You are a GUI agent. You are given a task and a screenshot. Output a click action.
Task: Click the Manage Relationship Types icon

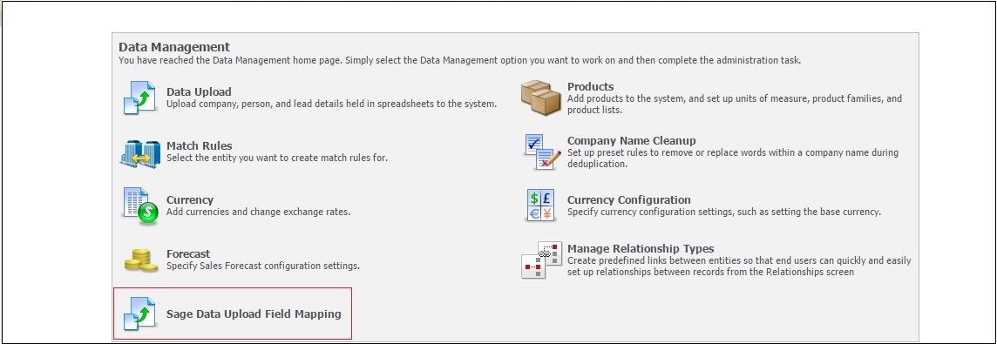click(x=541, y=260)
